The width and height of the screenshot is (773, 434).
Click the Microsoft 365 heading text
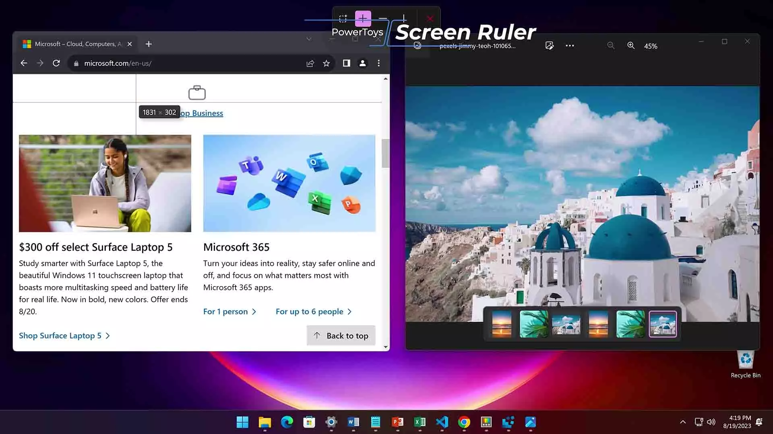click(236, 247)
